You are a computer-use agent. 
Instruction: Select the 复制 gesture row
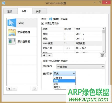point(72,34)
